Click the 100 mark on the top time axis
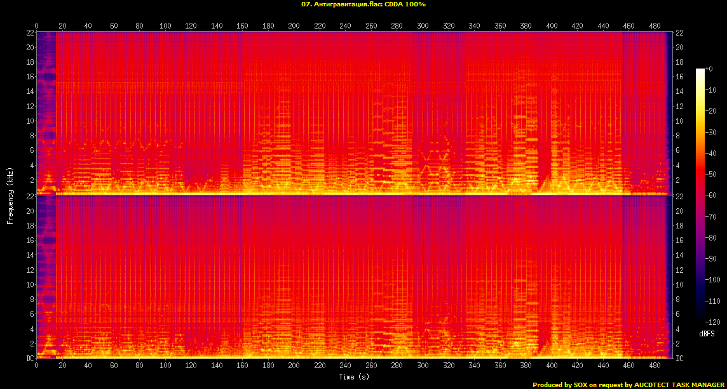727x389 pixels. [x=165, y=26]
